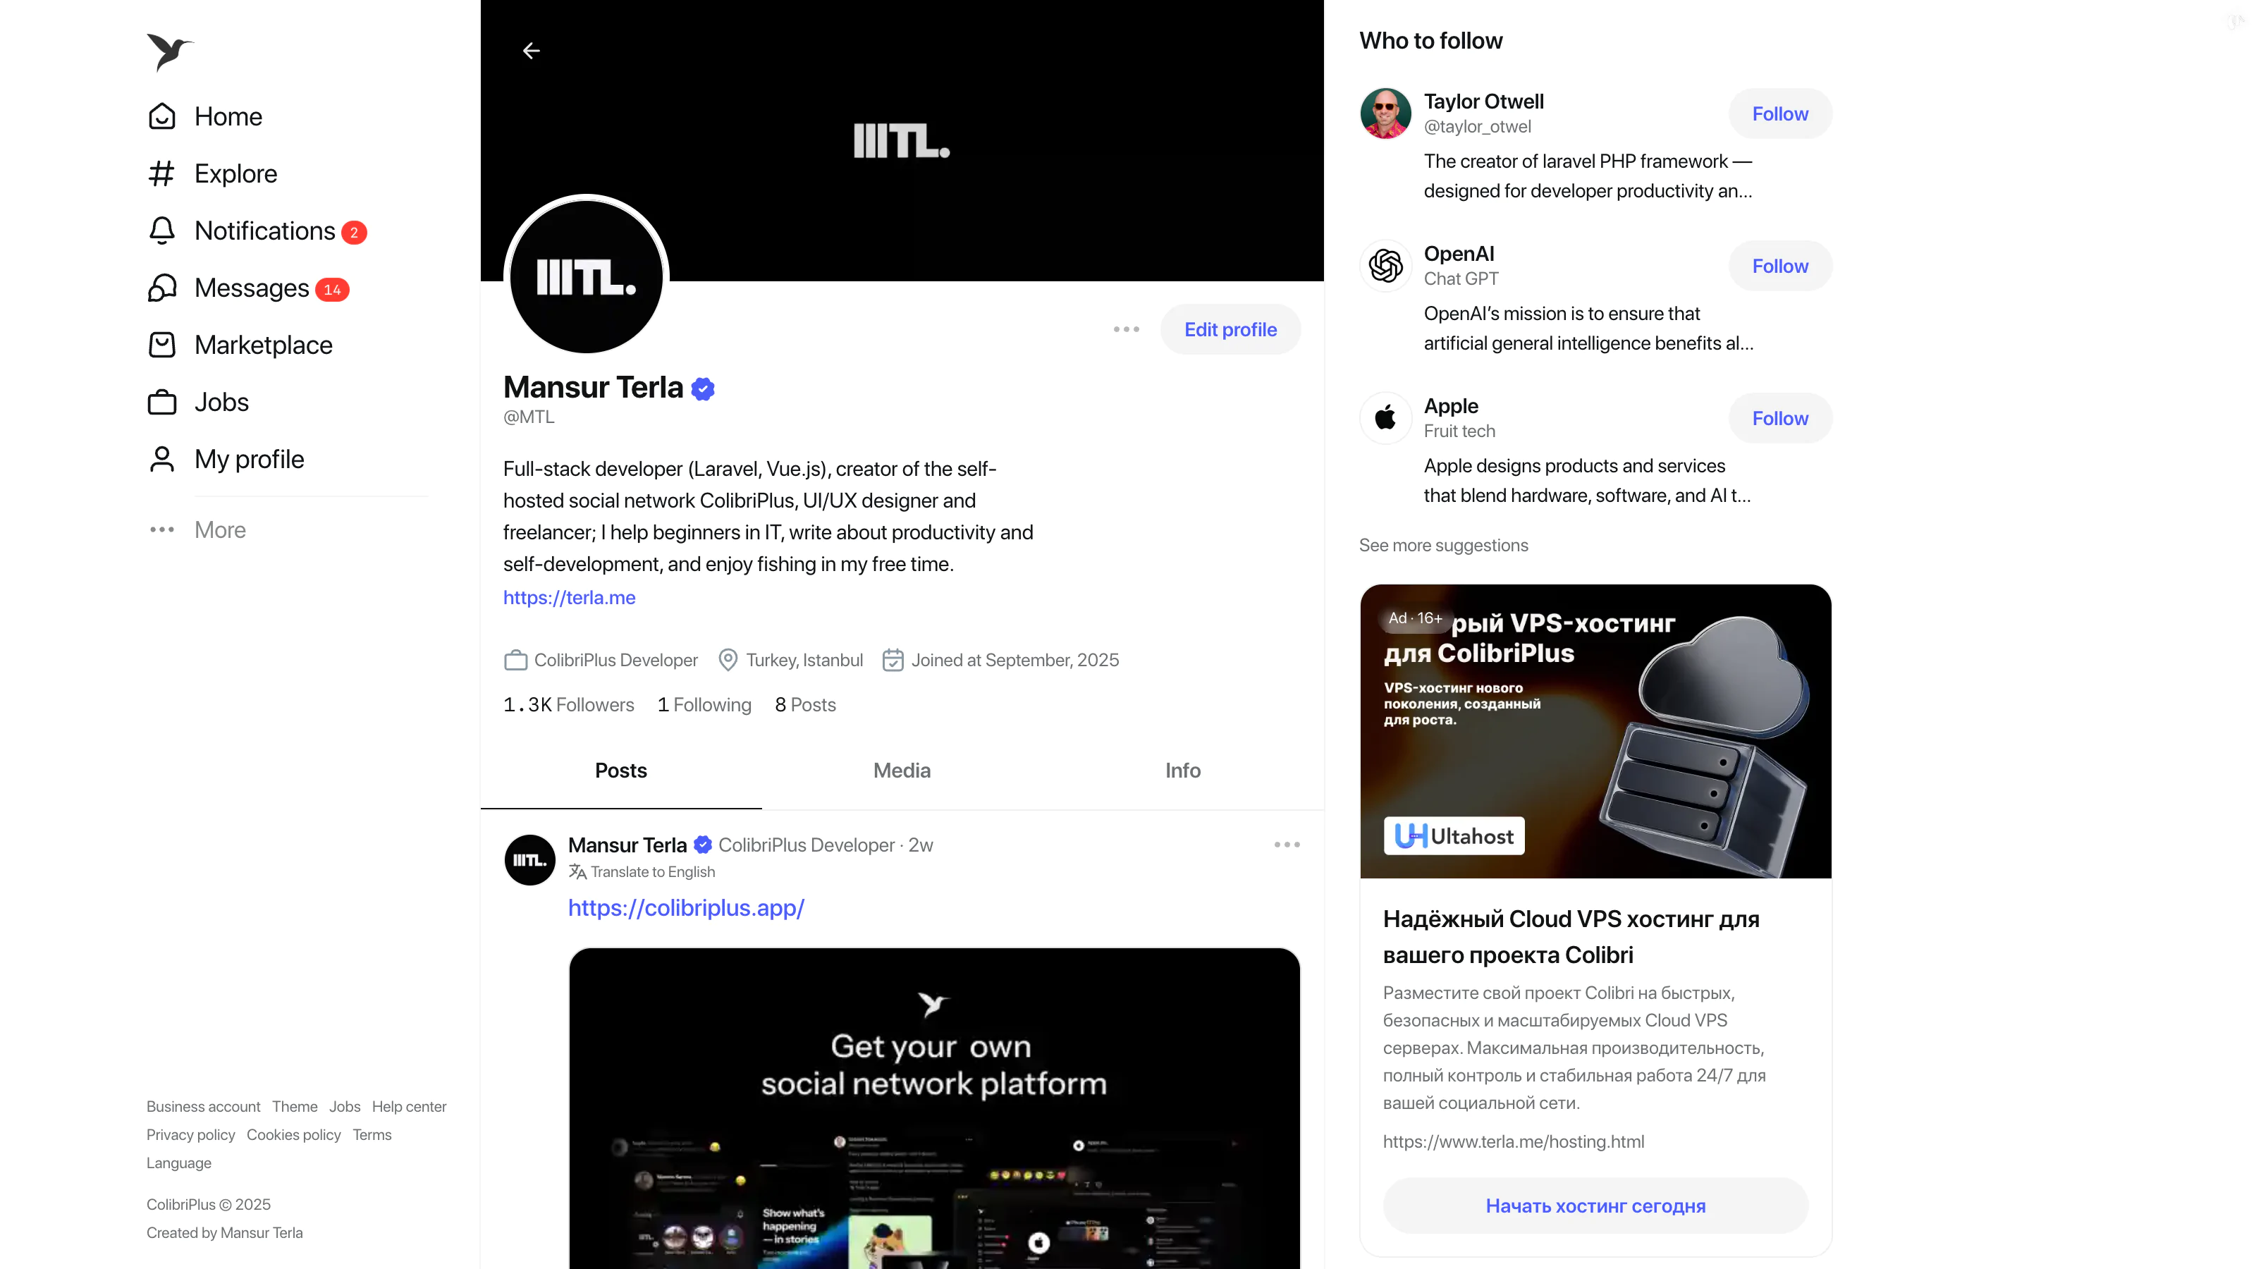Open the Marketplace bag icon
The image size is (2256, 1269).
[x=162, y=344]
